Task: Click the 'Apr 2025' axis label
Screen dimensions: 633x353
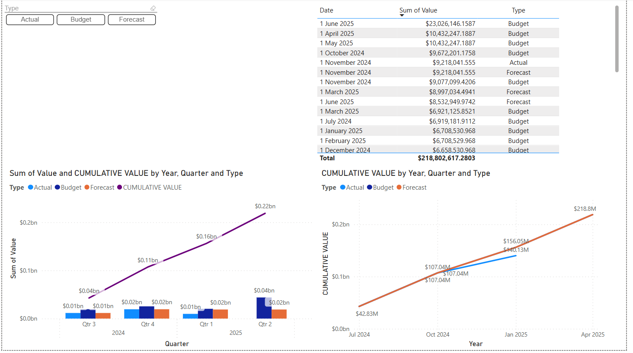Action: [593, 334]
